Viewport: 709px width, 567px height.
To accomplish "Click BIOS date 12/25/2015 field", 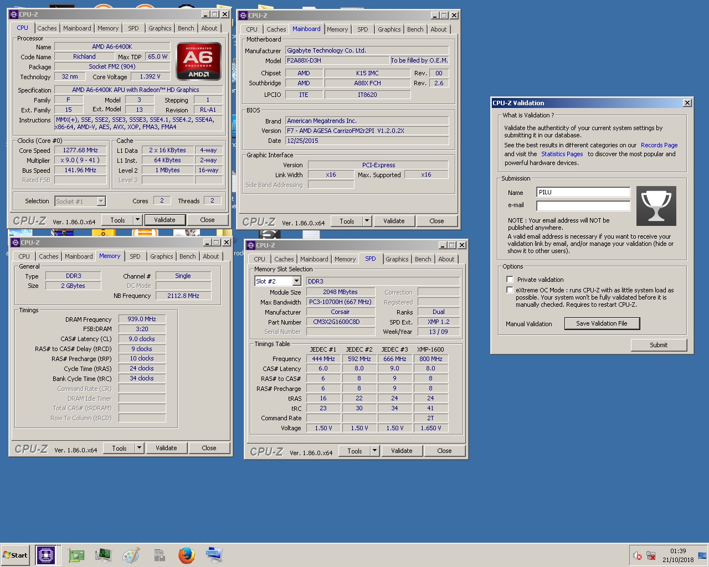I will point(367,141).
